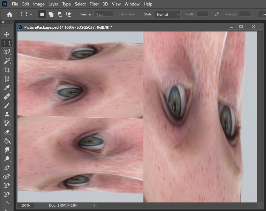Open the Filter menu
The height and width of the screenshot is (211, 266).
tap(94, 4)
